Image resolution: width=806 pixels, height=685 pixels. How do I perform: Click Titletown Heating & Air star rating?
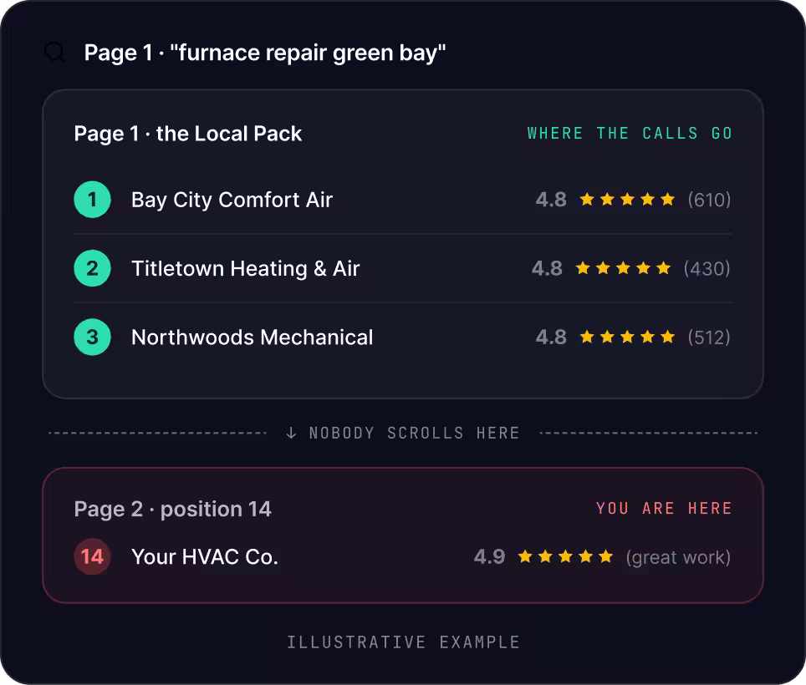(x=623, y=268)
